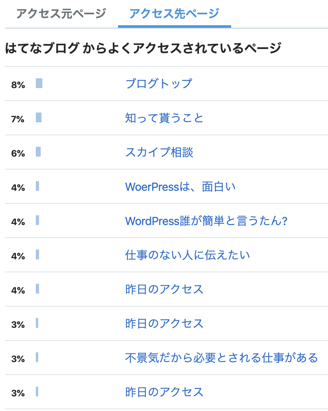Open the 仕事のない人に伝えたい link
This screenshot has height=411, width=328.
pyautogui.click(x=188, y=255)
